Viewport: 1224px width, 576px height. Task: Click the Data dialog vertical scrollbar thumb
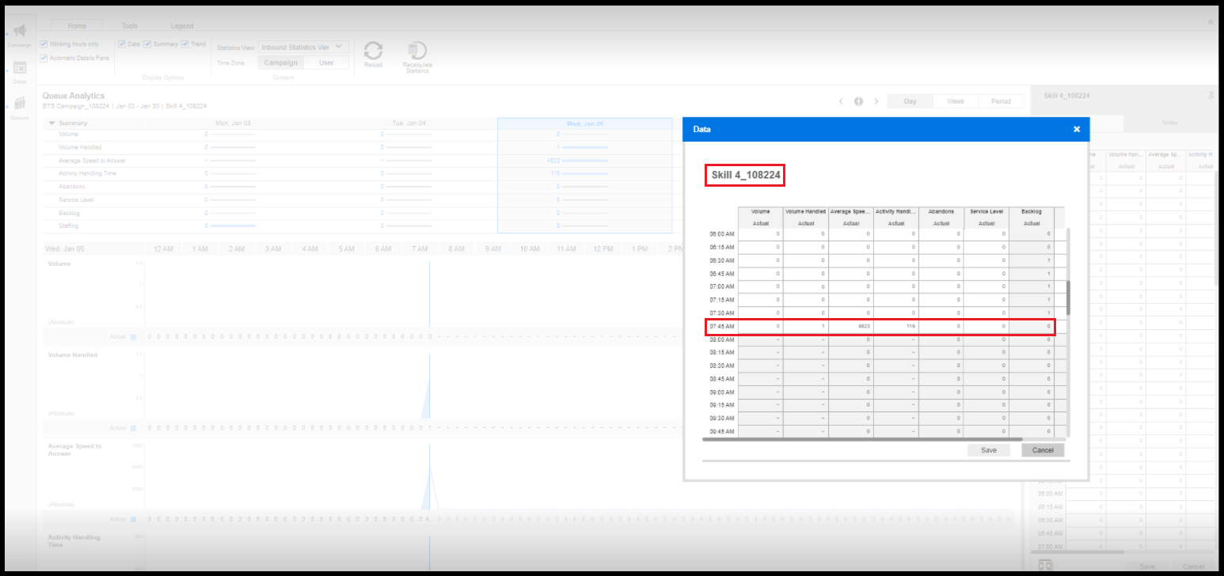click(x=1068, y=297)
